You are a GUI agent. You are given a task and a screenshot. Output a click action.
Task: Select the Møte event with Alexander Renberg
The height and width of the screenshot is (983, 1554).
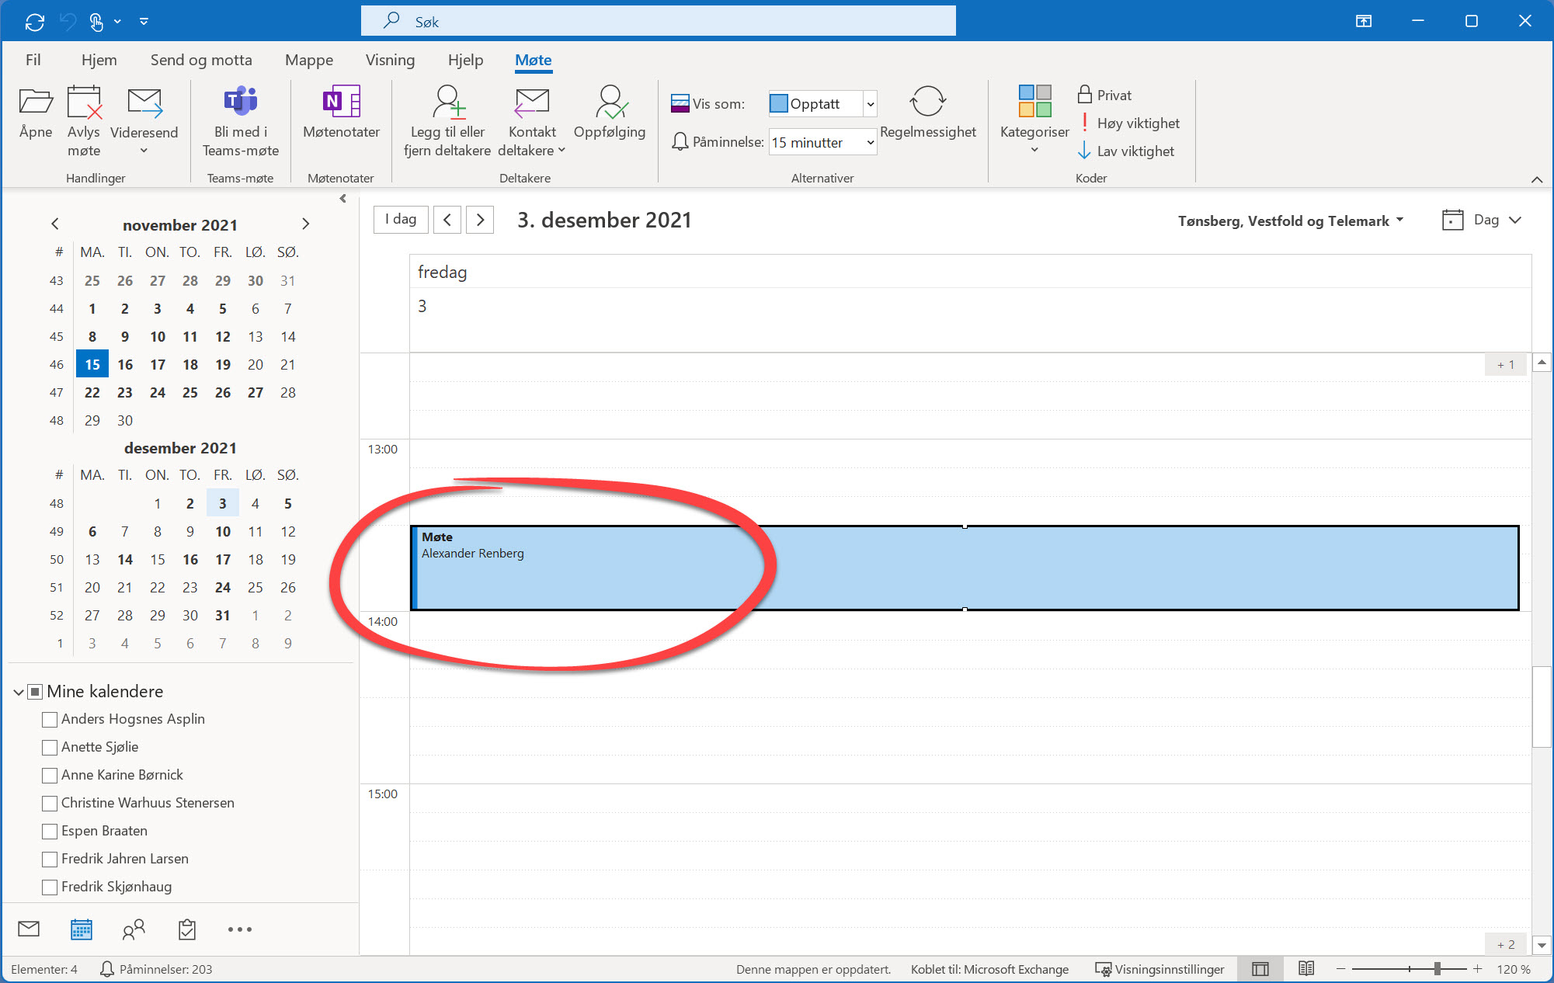(x=699, y=568)
